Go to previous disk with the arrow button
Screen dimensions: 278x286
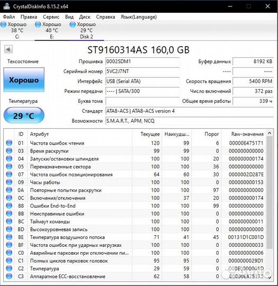tap(8, 49)
